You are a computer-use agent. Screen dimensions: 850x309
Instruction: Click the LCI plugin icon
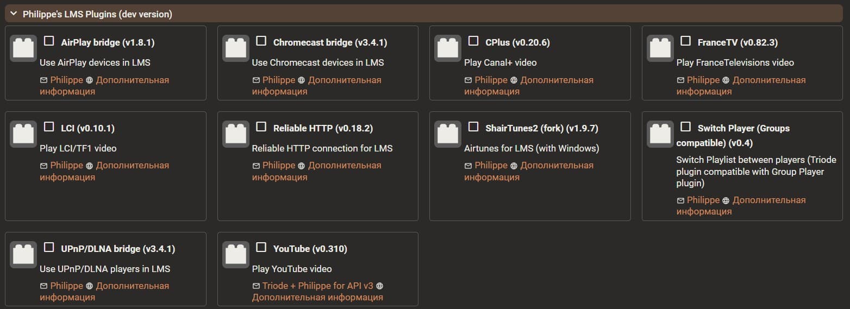point(23,134)
